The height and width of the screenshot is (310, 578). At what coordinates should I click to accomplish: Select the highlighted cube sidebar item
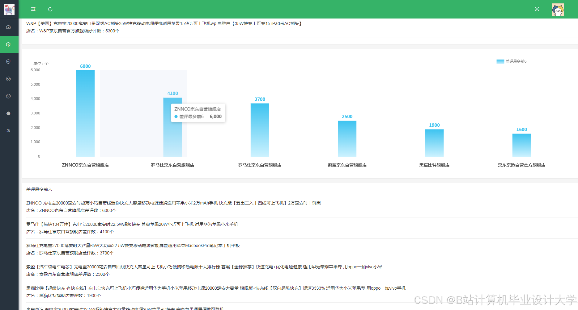9,44
